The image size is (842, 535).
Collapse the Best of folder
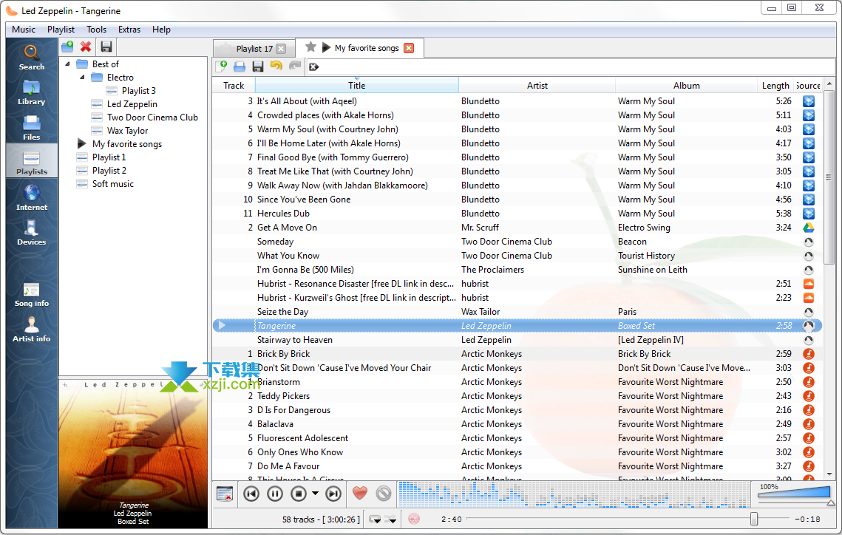pos(68,64)
